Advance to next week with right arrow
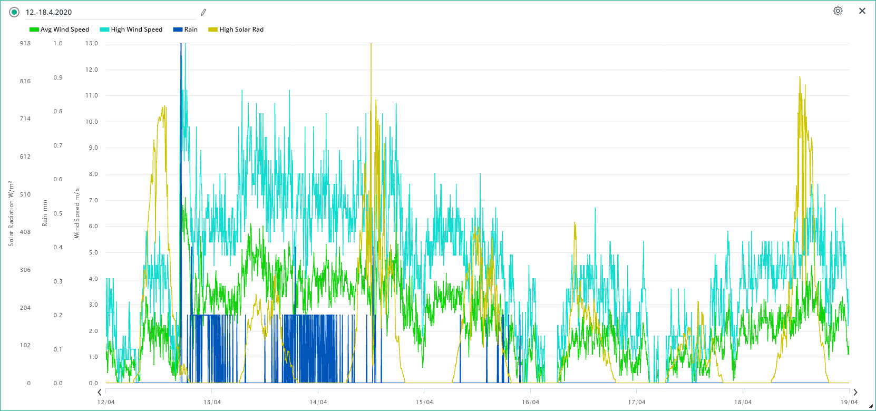The width and height of the screenshot is (876, 411). (855, 392)
